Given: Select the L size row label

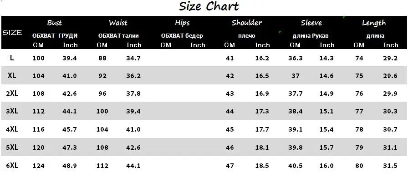Looking at the screenshot, I should click(12, 58).
